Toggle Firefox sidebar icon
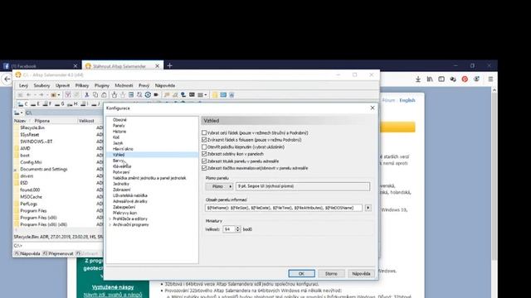 click(441, 79)
